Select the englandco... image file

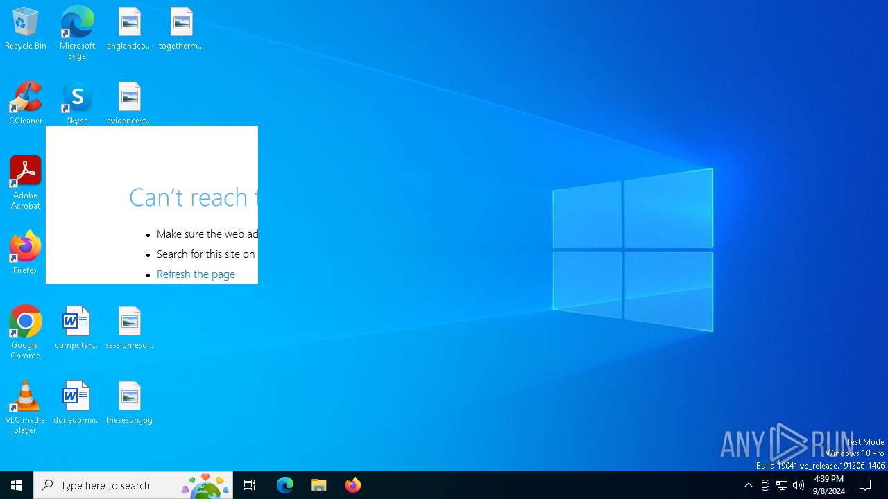tap(129, 29)
